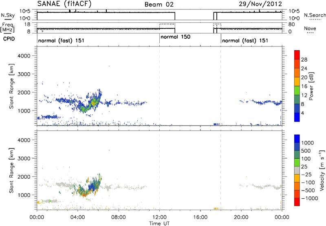Click the red -1000 velocity colorbar segment
This screenshot has height=226, width=326.
pyautogui.click(x=297, y=202)
